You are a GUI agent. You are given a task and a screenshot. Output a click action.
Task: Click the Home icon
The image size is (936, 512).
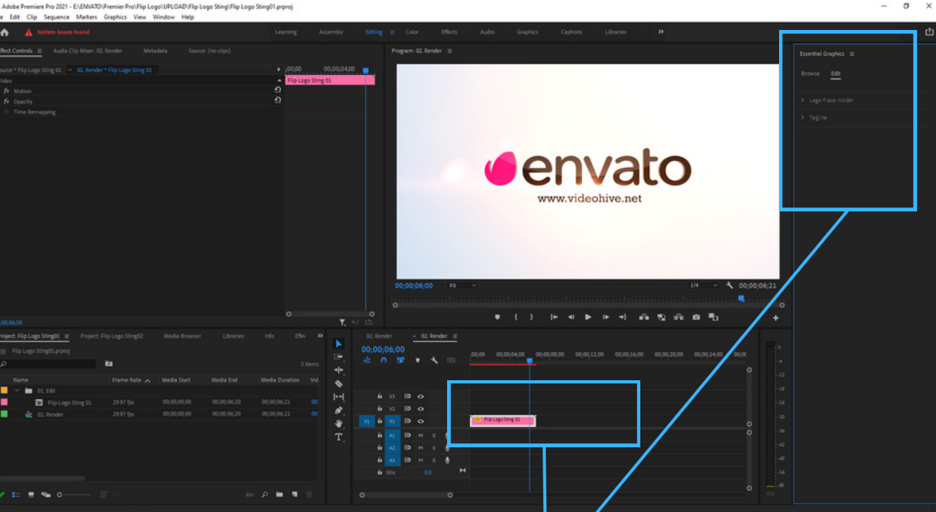coord(5,32)
